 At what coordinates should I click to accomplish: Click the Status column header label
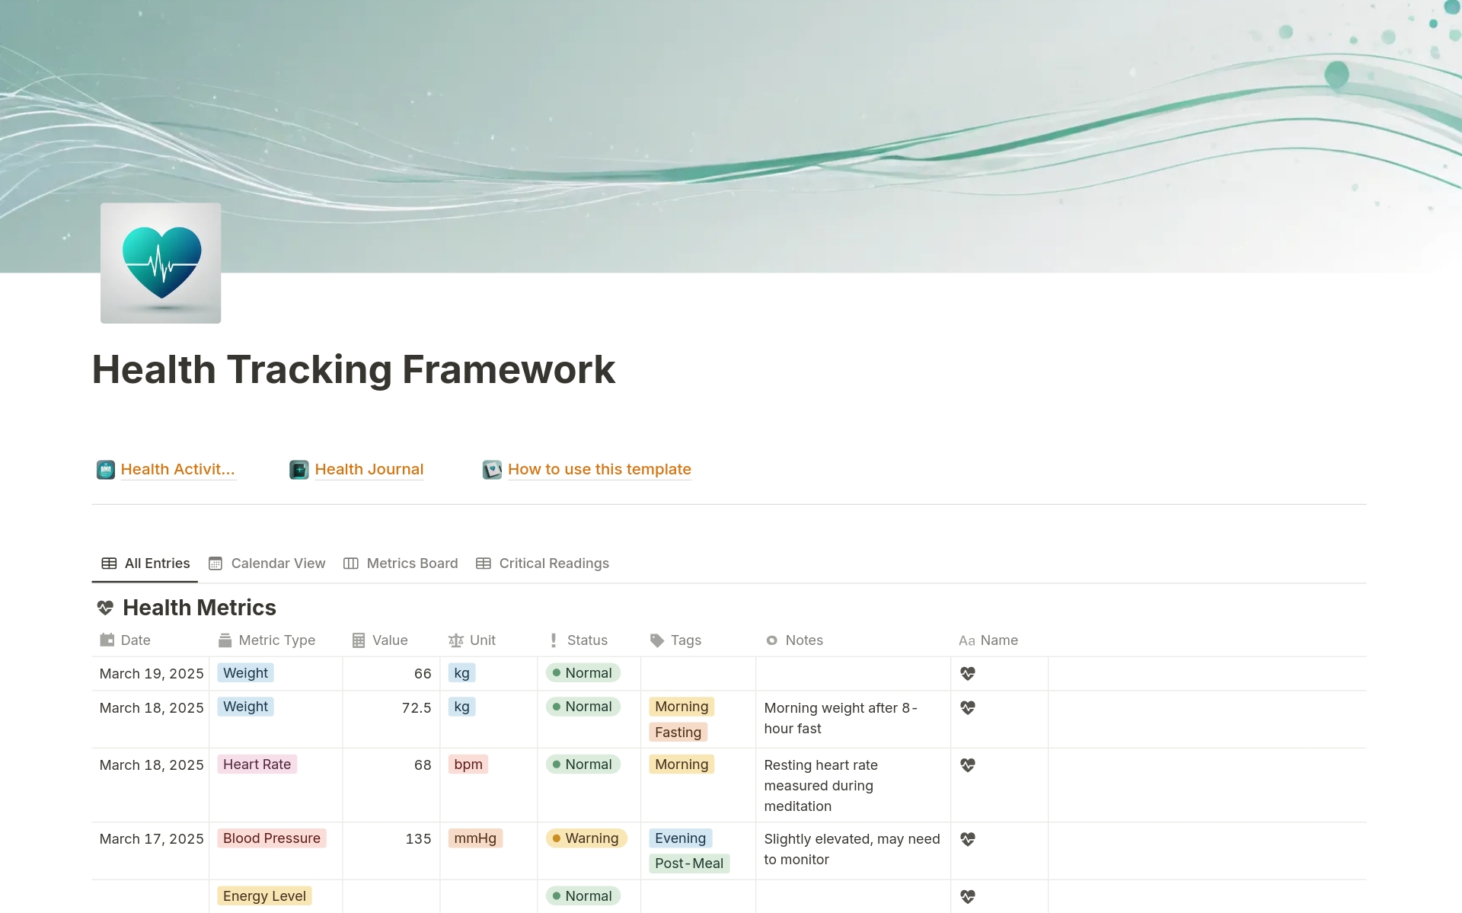click(587, 640)
